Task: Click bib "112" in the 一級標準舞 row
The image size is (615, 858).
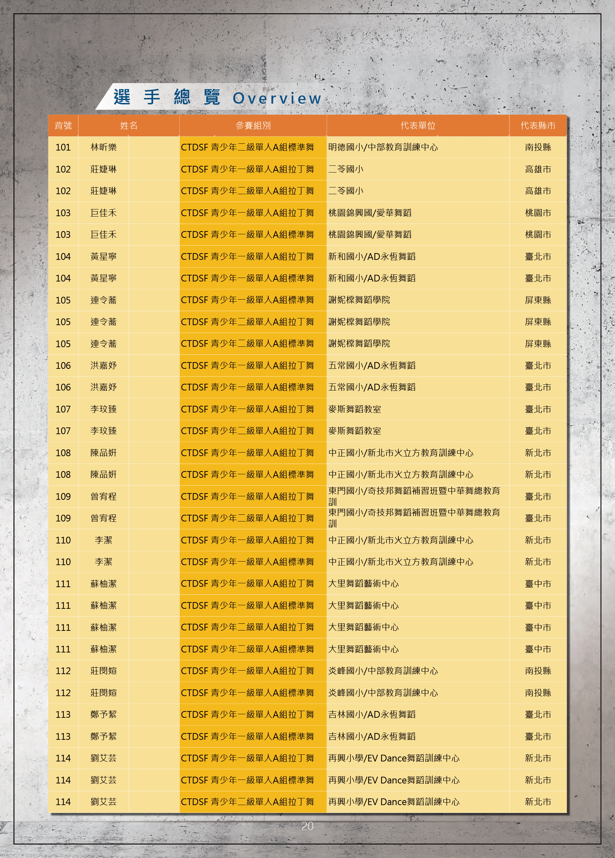Action: click(x=63, y=693)
